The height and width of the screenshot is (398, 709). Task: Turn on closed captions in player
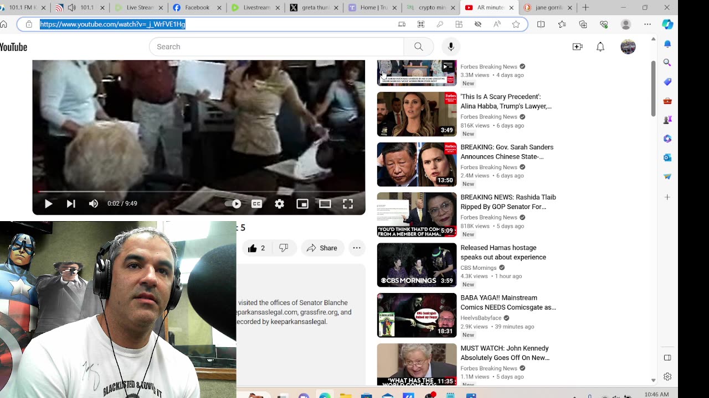(x=256, y=203)
